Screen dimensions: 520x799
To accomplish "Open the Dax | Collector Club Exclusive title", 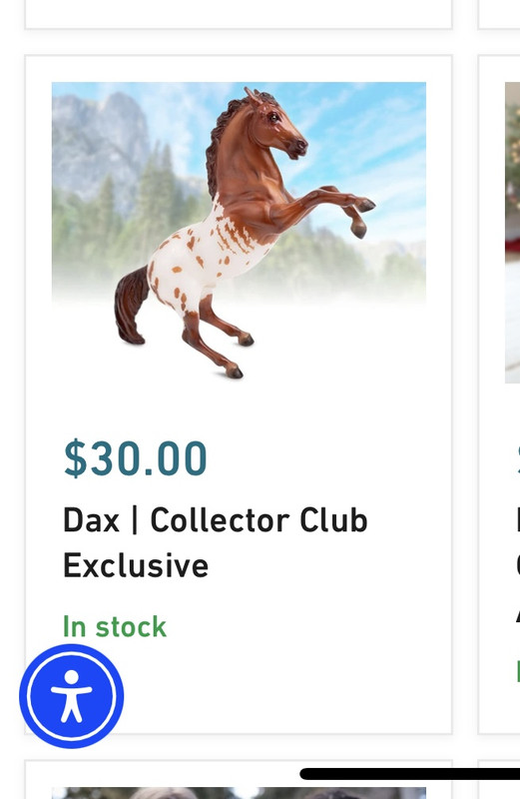I will 215,542.
